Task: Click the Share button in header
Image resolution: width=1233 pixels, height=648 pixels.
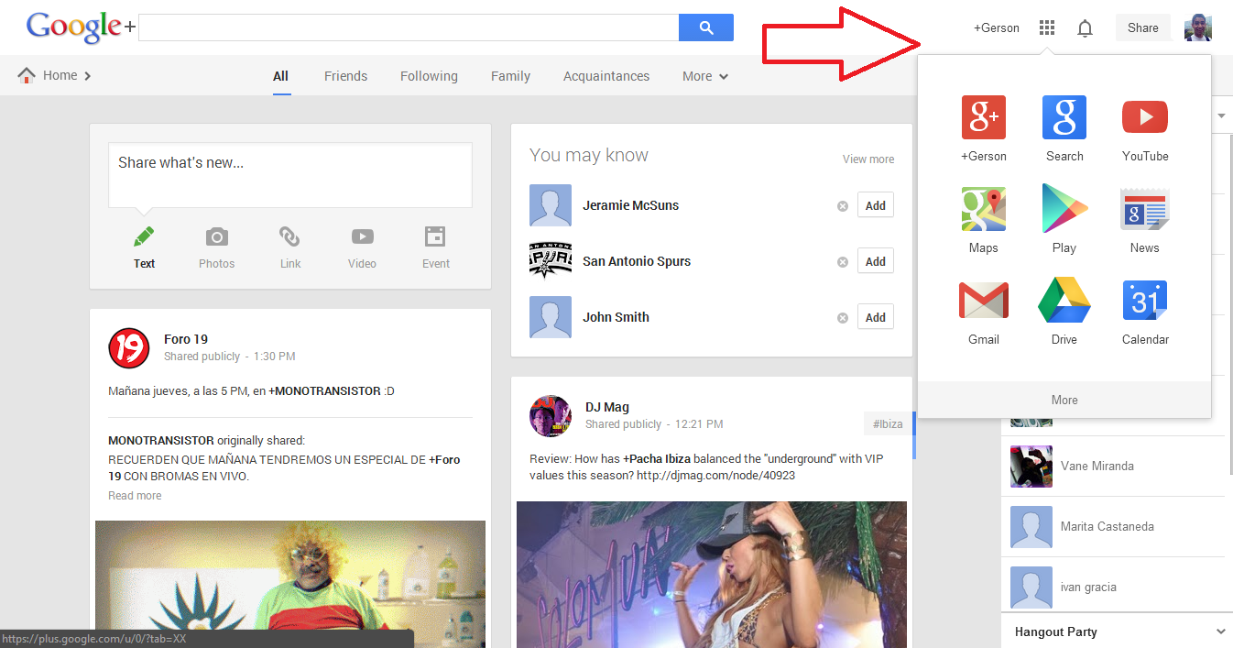Action: pyautogui.click(x=1143, y=27)
